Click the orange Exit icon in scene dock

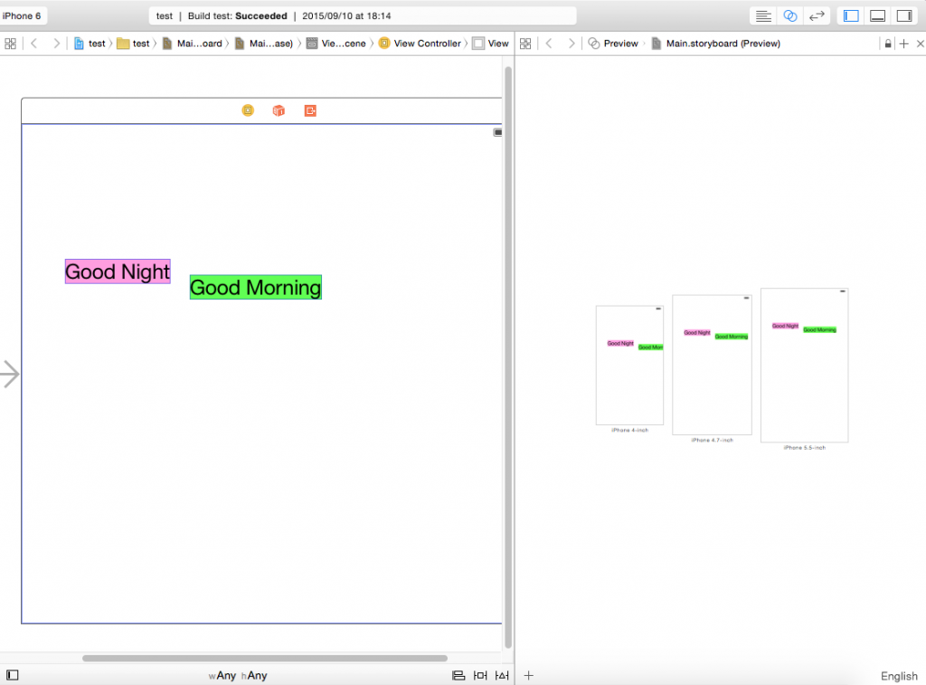pyautogui.click(x=310, y=110)
